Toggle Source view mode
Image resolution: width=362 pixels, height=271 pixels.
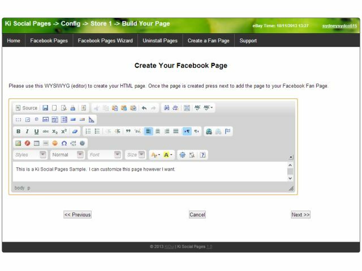(x=27, y=108)
